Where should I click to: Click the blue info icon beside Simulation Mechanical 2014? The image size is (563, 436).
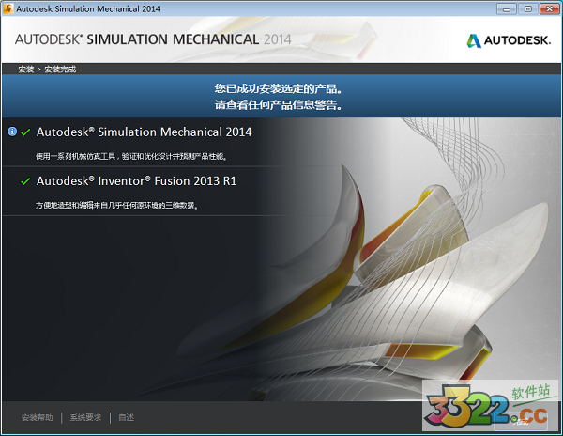pos(12,132)
